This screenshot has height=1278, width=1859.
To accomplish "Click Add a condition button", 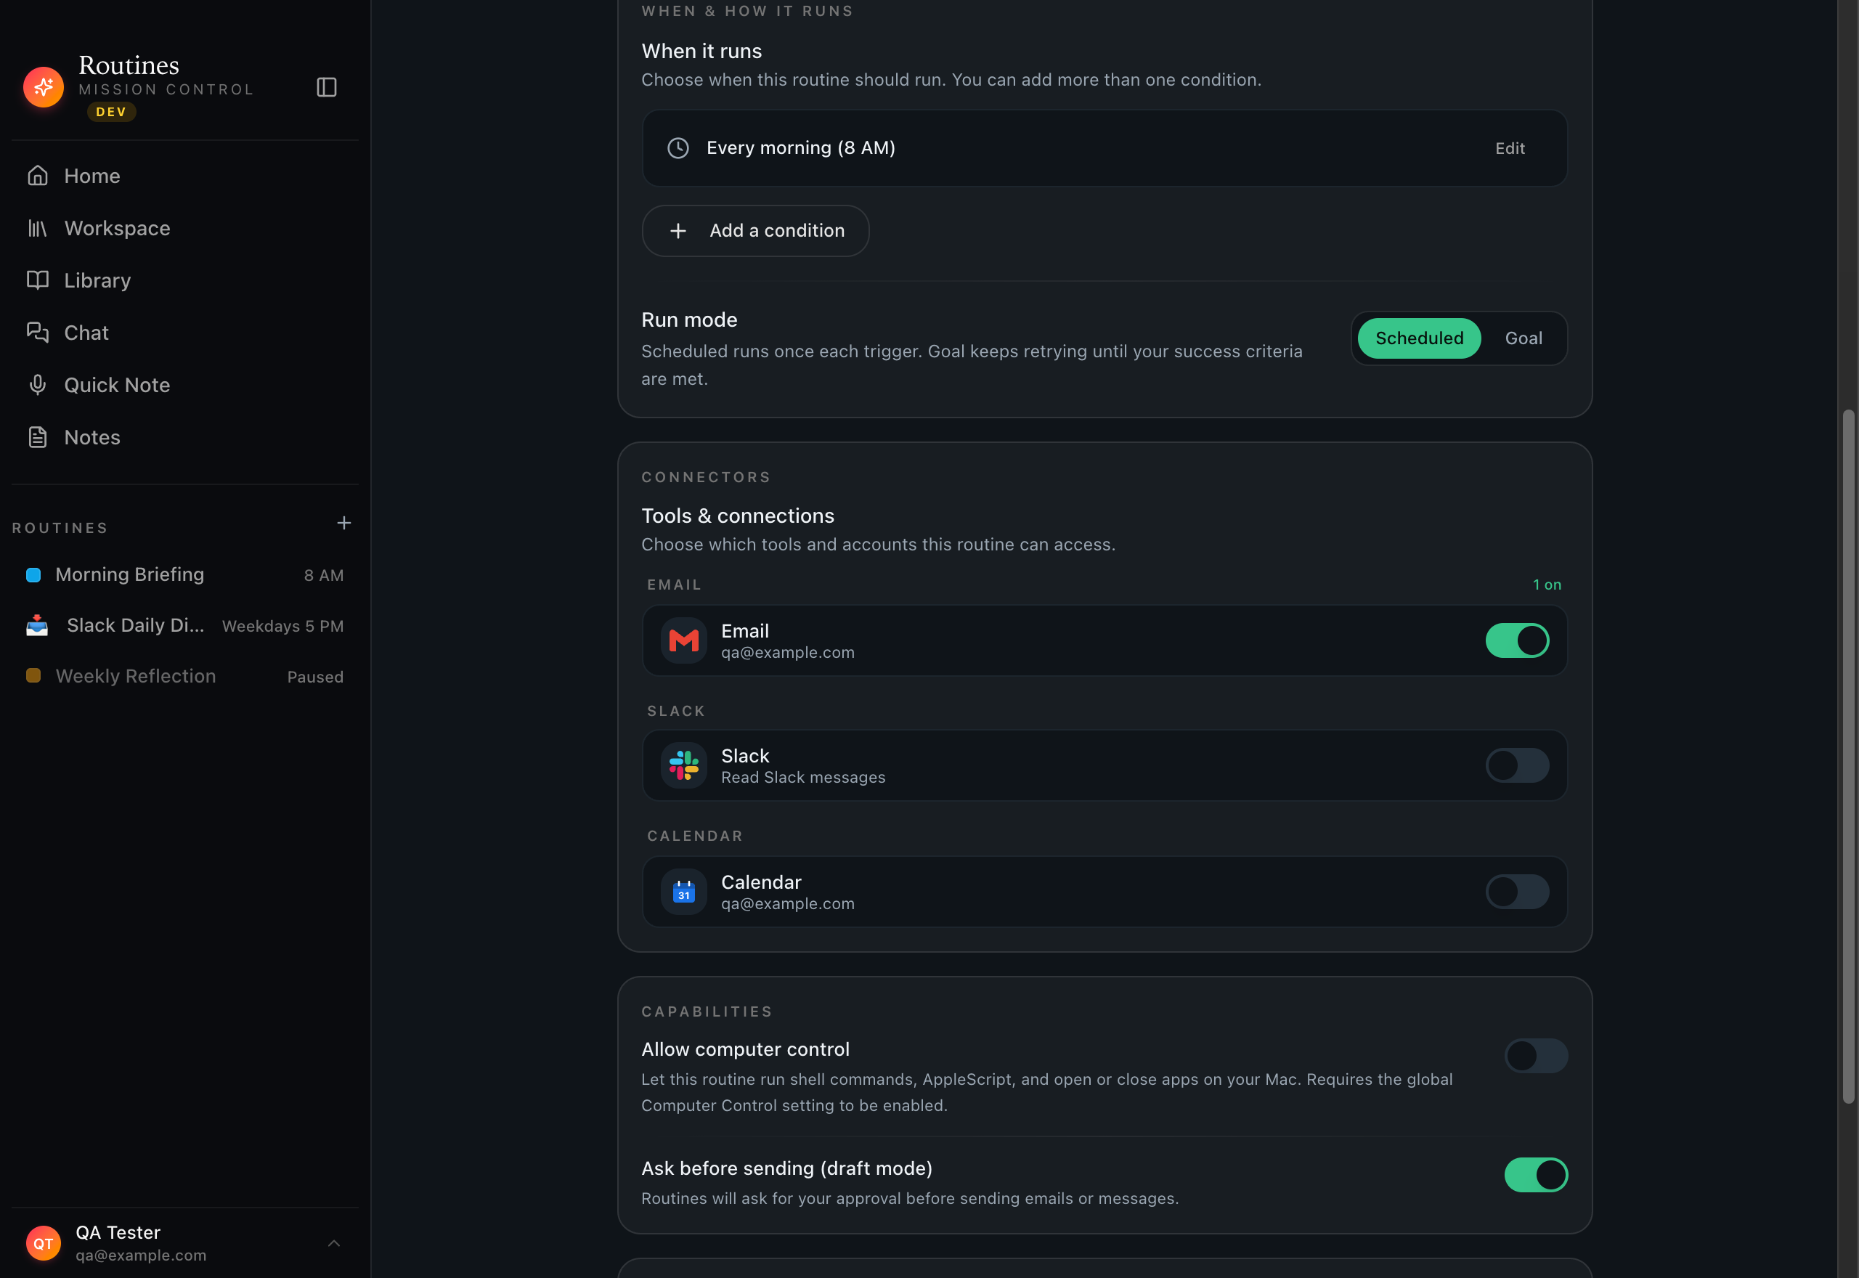I will tap(755, 231).
